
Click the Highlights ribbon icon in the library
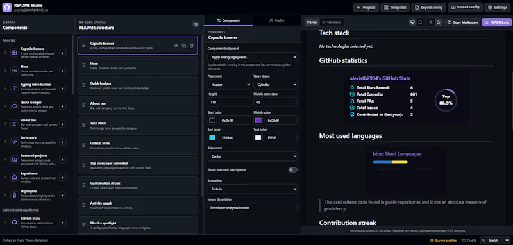point(14,195)
